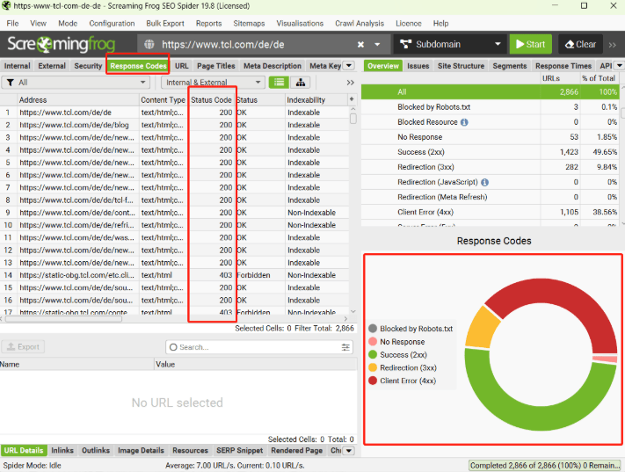Clear the URL in the address bar
The height and width of the screenshot is (472, 625).
tap(360, 44)
